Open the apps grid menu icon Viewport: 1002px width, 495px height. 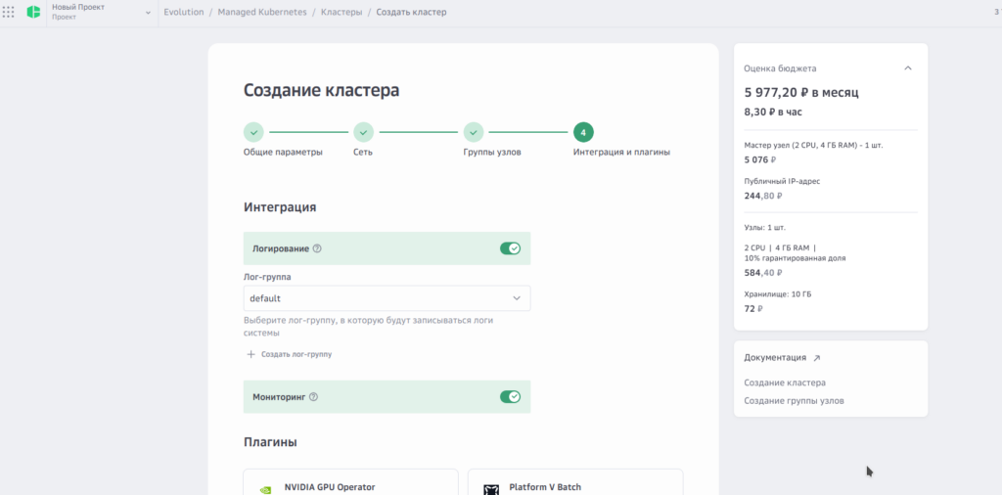9,13
